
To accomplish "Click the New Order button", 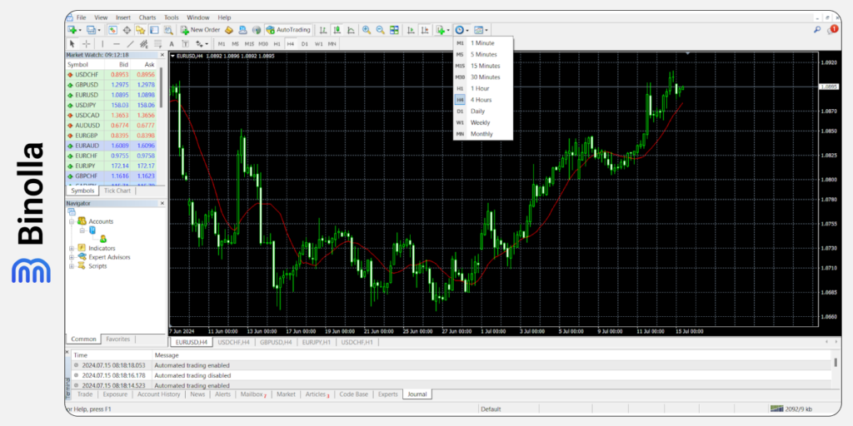I will click(x=200, y=30).
